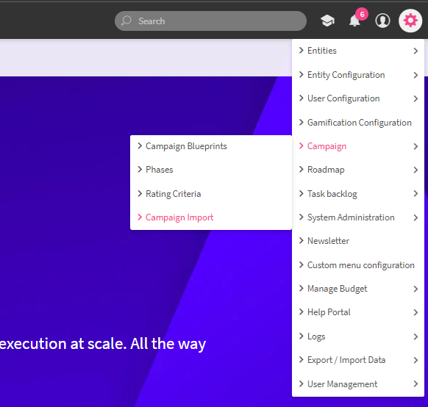
Task: Open the pink settings gear icon
Action: (410, 21)
